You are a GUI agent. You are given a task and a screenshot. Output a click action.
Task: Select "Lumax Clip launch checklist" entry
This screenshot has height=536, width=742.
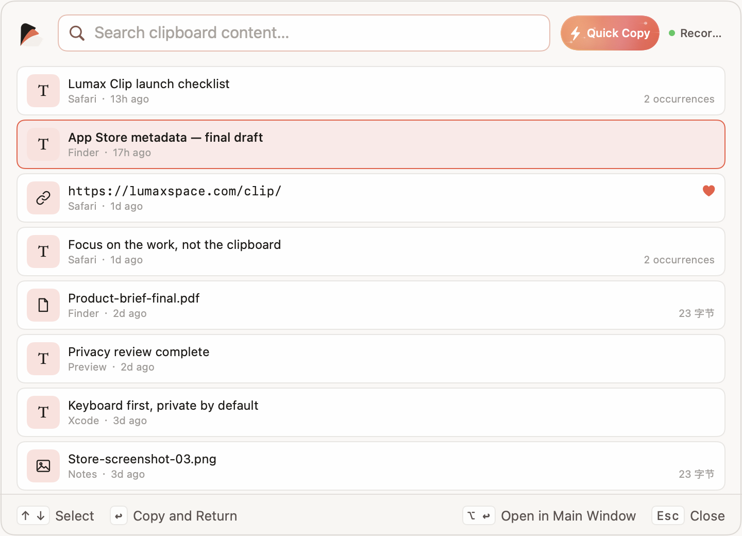coord(371,91)
